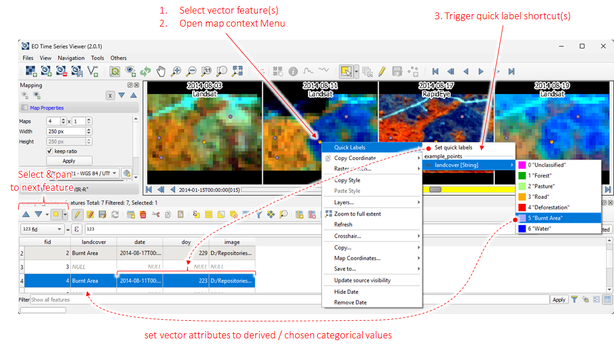614x348 pixels.
Task: Increase the Maps column count stepper
Action: point(63,119)
